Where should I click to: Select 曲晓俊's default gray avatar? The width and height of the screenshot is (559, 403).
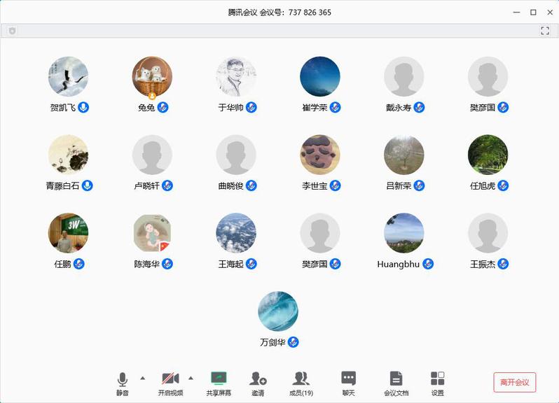click(x=236, y=155)
